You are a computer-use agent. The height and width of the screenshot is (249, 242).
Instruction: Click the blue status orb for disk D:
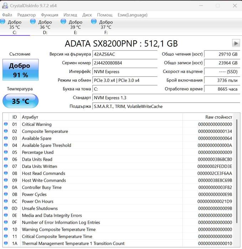(33, 21)
